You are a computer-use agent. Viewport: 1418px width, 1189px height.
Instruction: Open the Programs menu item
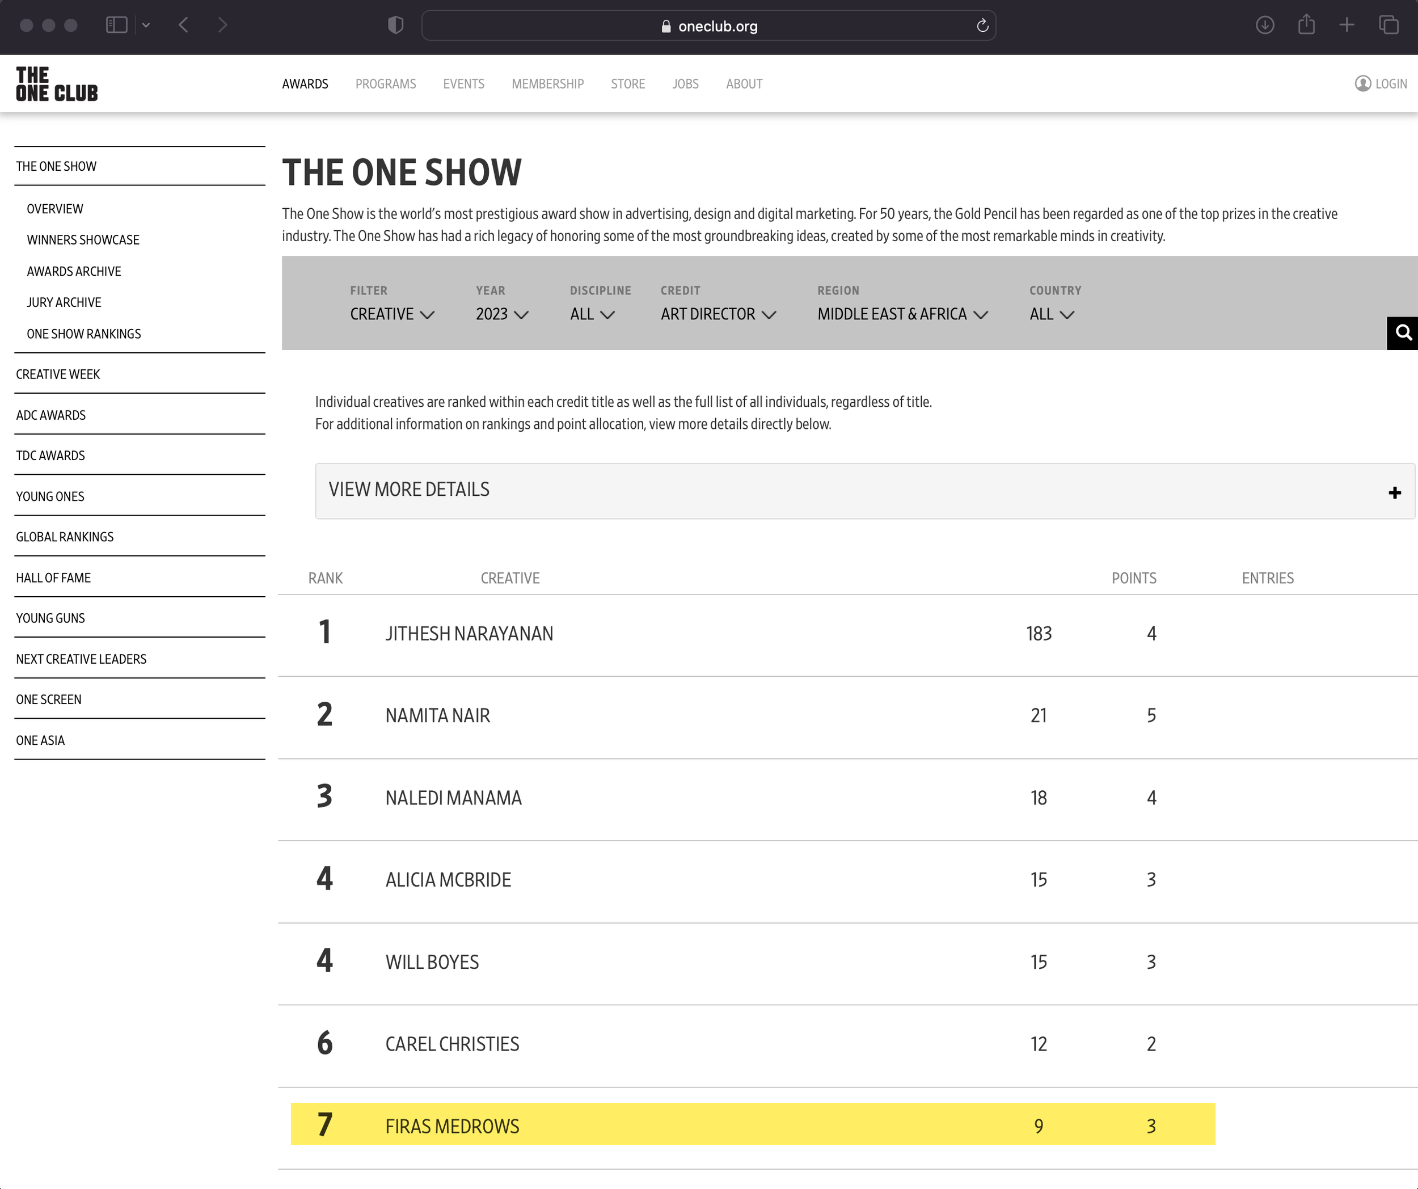(x=386, y=84)
